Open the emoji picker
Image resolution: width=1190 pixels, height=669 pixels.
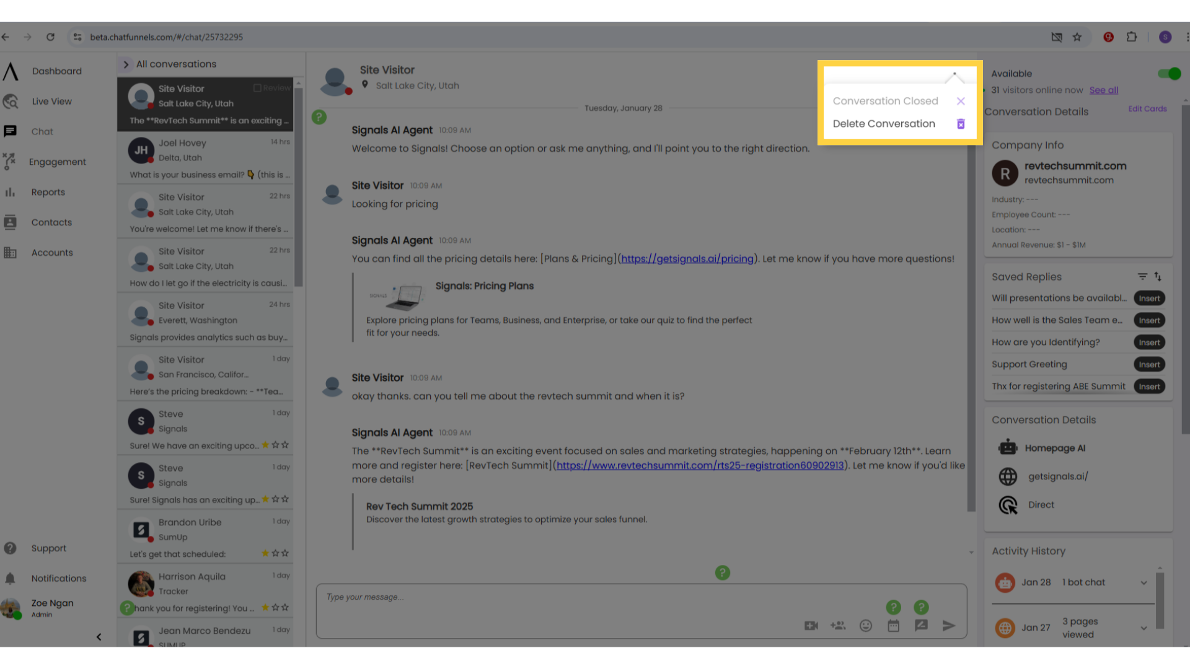click(866, 626)
